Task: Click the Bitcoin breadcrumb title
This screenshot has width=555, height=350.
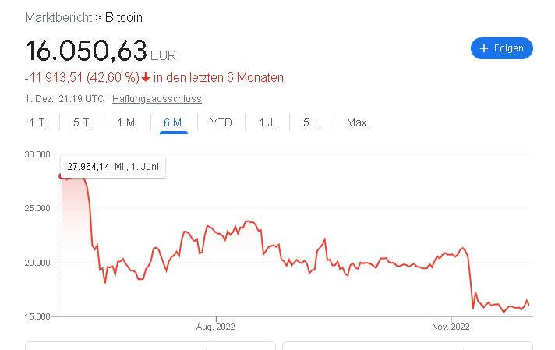Action: point(124,17)
